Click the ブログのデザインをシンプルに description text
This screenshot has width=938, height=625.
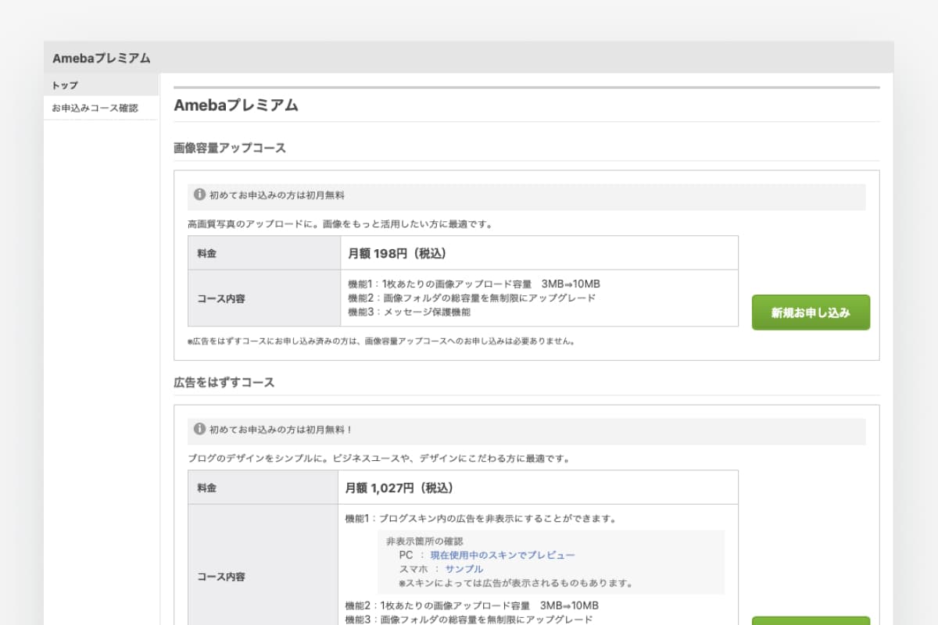(x=378, y=459)
